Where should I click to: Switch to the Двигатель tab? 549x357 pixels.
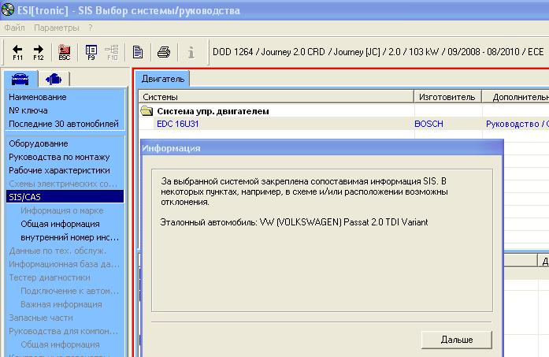(x=163, y=79)
